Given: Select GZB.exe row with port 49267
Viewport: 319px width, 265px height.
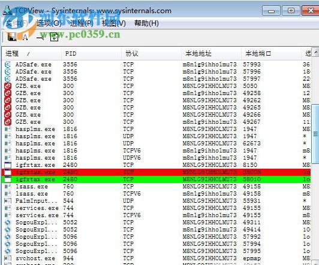Looking at the screenshot, I should 157,122.
